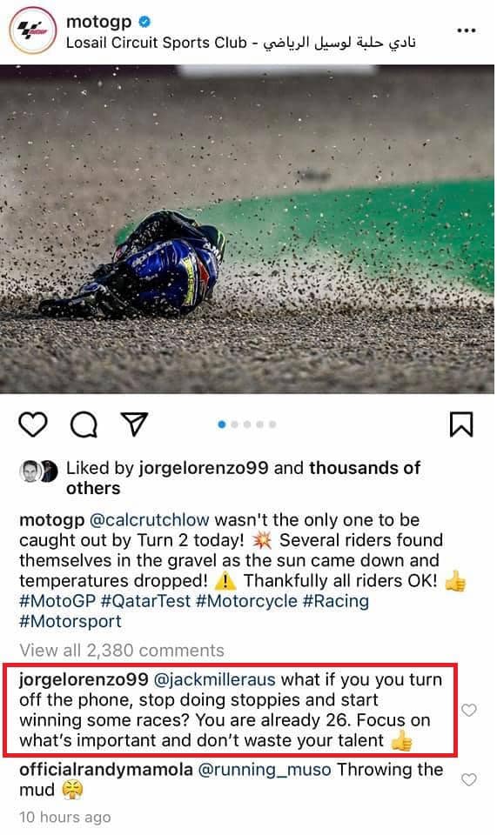This screenshot has height=835, width=497.
Task: Open the motogp username in the header
Action: [x=99, y=21]
